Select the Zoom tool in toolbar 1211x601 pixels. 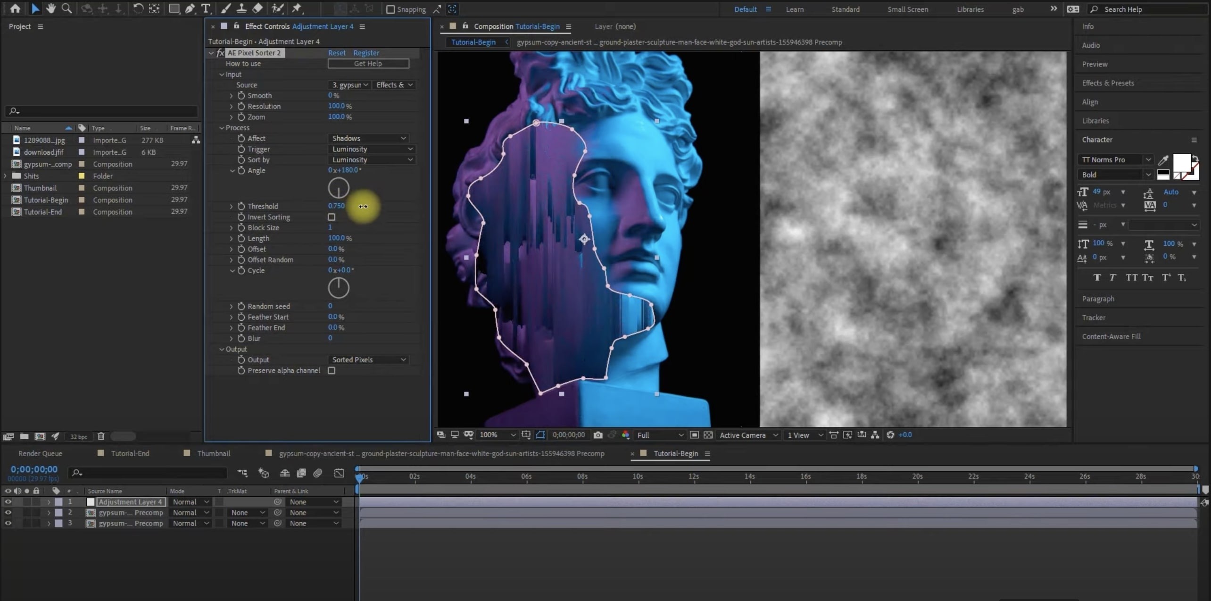coord(66,8)
